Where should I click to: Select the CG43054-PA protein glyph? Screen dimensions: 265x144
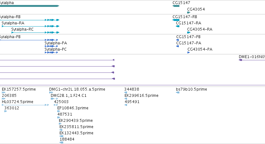pos(189,52)
